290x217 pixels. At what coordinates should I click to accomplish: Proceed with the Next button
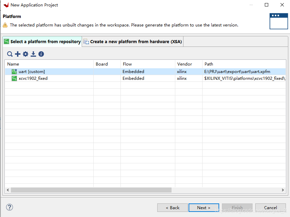[204, 208]
